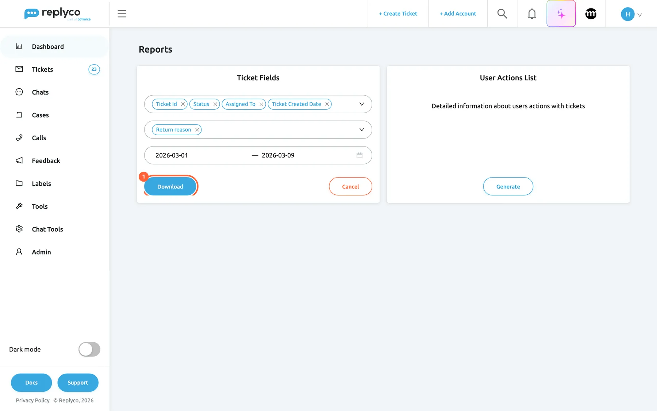The image size is (657, 411).
Task: Click the Tickets count badge 23
Action: 94,69
